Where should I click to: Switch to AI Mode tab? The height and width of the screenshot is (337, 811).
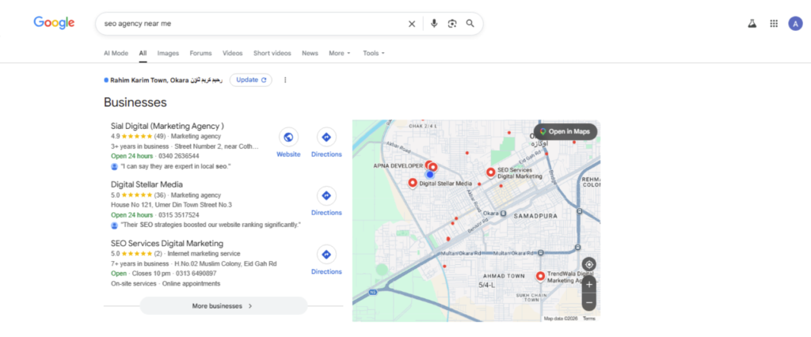[x=116, y=53]
